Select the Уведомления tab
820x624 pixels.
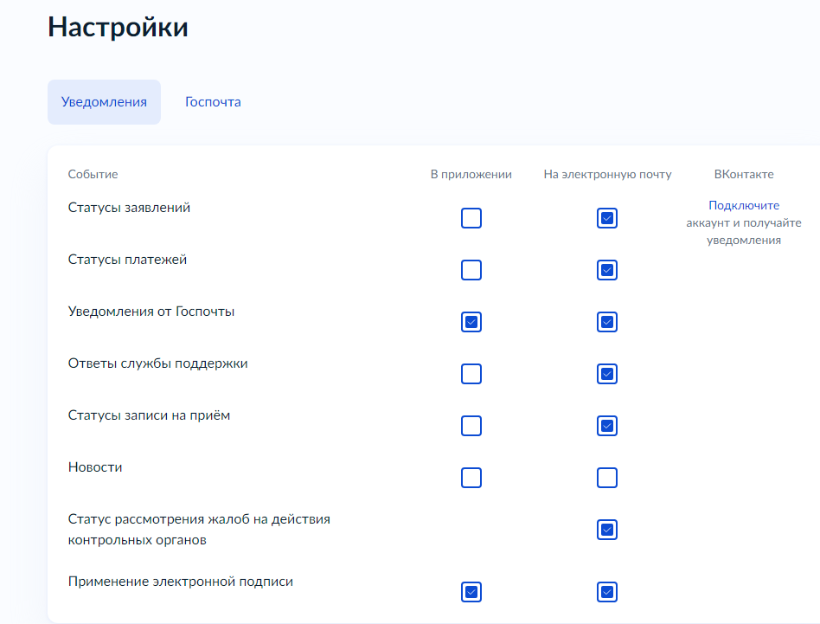[104, 102]
